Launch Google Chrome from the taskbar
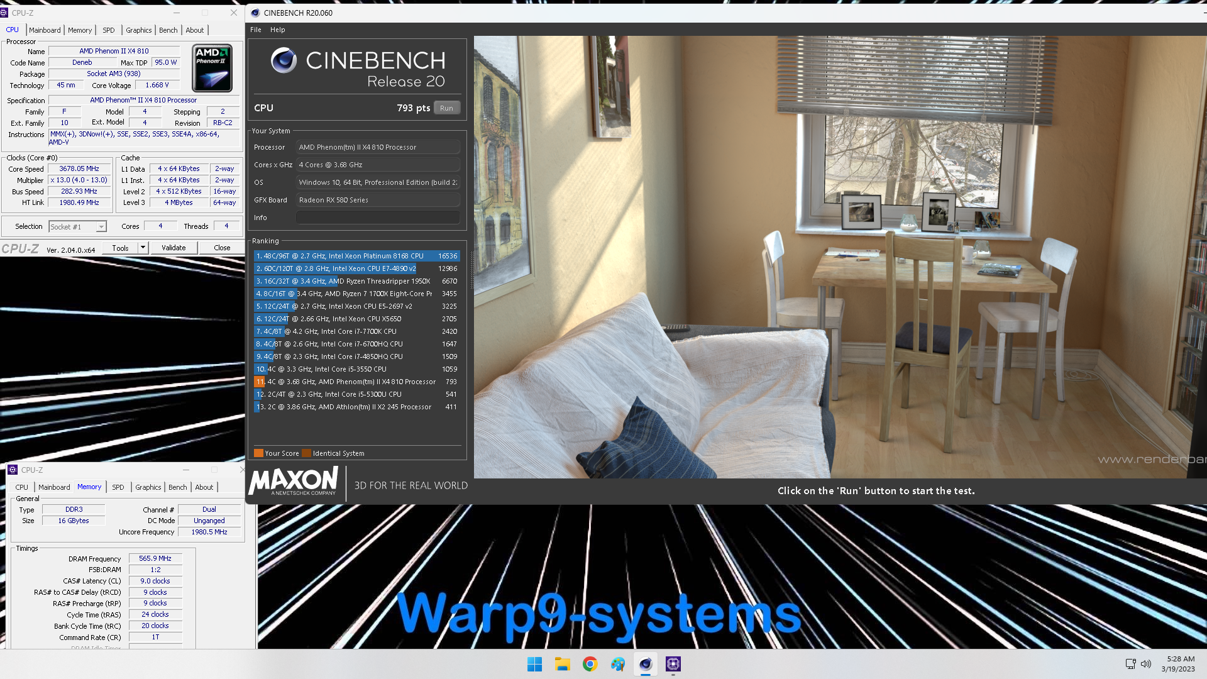Image resolution: width=1207 pixels, height=679 pixels. tap(590, 664)
